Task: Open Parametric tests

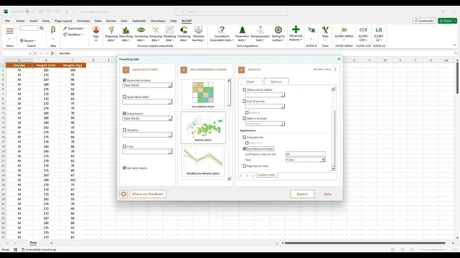Action: pyautogui.click(x=242, y=34)
